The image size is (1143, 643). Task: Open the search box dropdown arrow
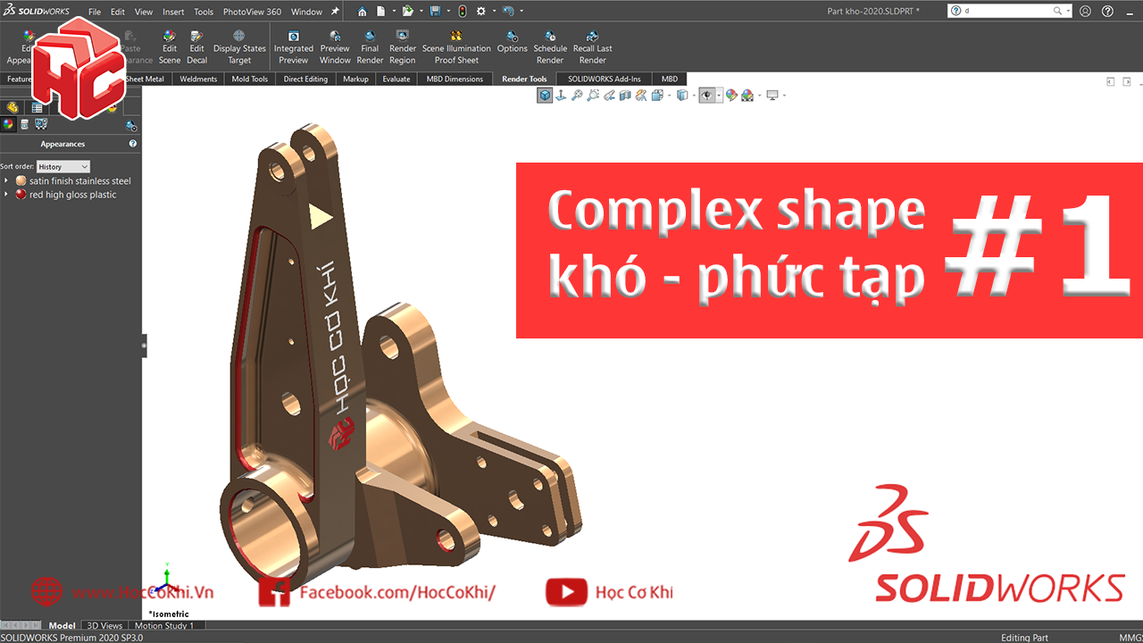pyautogui.click(x=1068, y=12)
